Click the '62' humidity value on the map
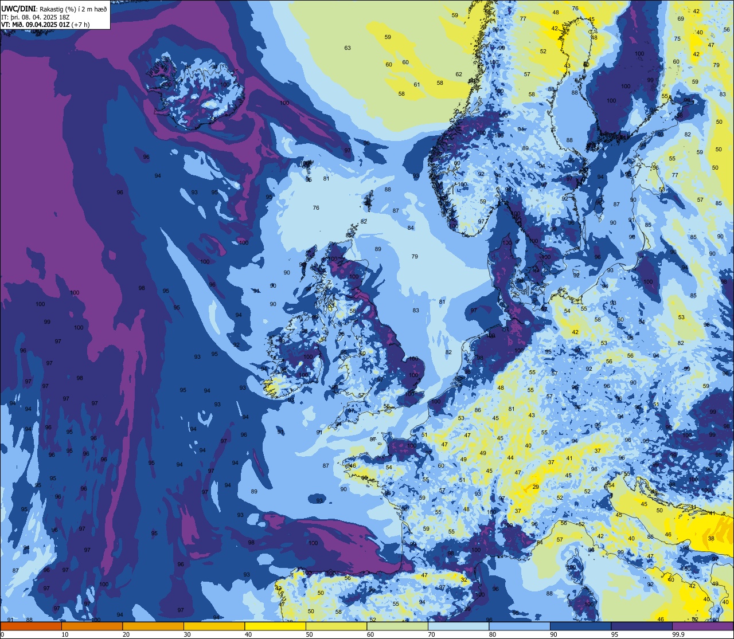The width and height of the screenshot is (734, 639). [x=459, y=75]
